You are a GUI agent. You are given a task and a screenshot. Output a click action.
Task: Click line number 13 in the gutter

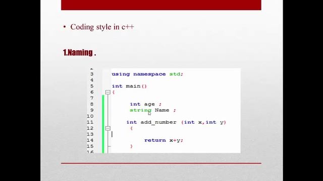coord(90,134)
